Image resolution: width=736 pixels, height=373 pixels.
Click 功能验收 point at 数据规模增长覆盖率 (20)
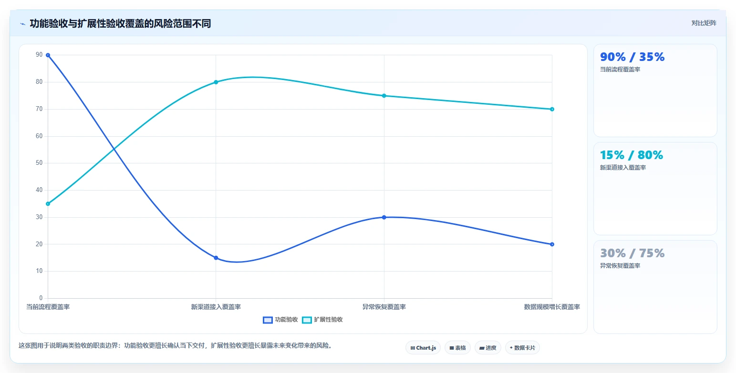552,244
